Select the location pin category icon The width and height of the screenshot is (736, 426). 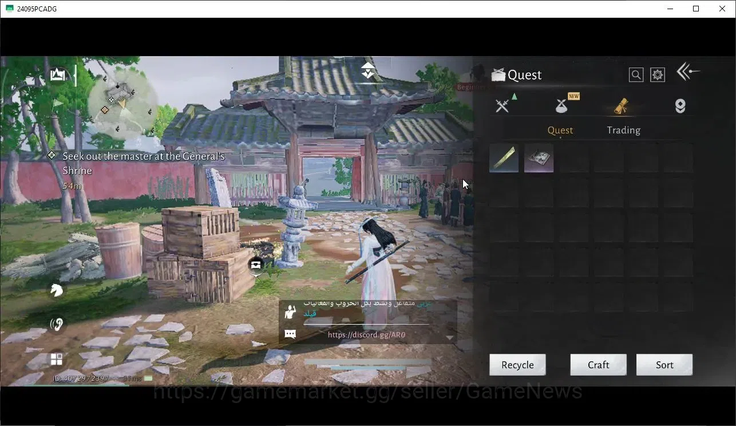[680, 106]
